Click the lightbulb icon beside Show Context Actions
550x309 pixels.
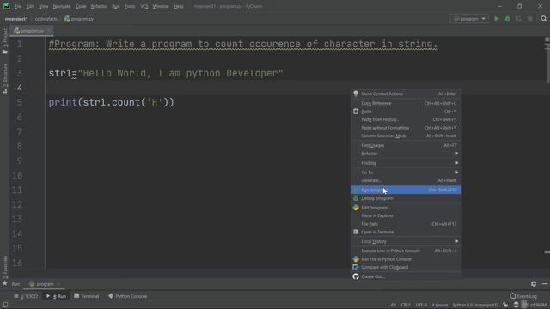click(x=356, y=94)
